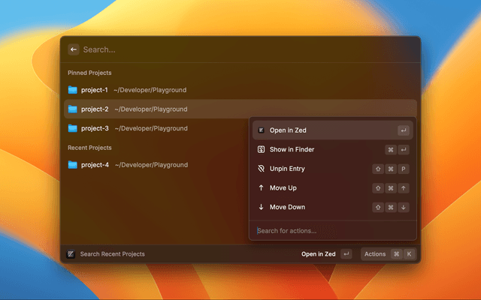Click the Zed extension icon in footer
Screen dimensions: 481x300
coord(71,254)
